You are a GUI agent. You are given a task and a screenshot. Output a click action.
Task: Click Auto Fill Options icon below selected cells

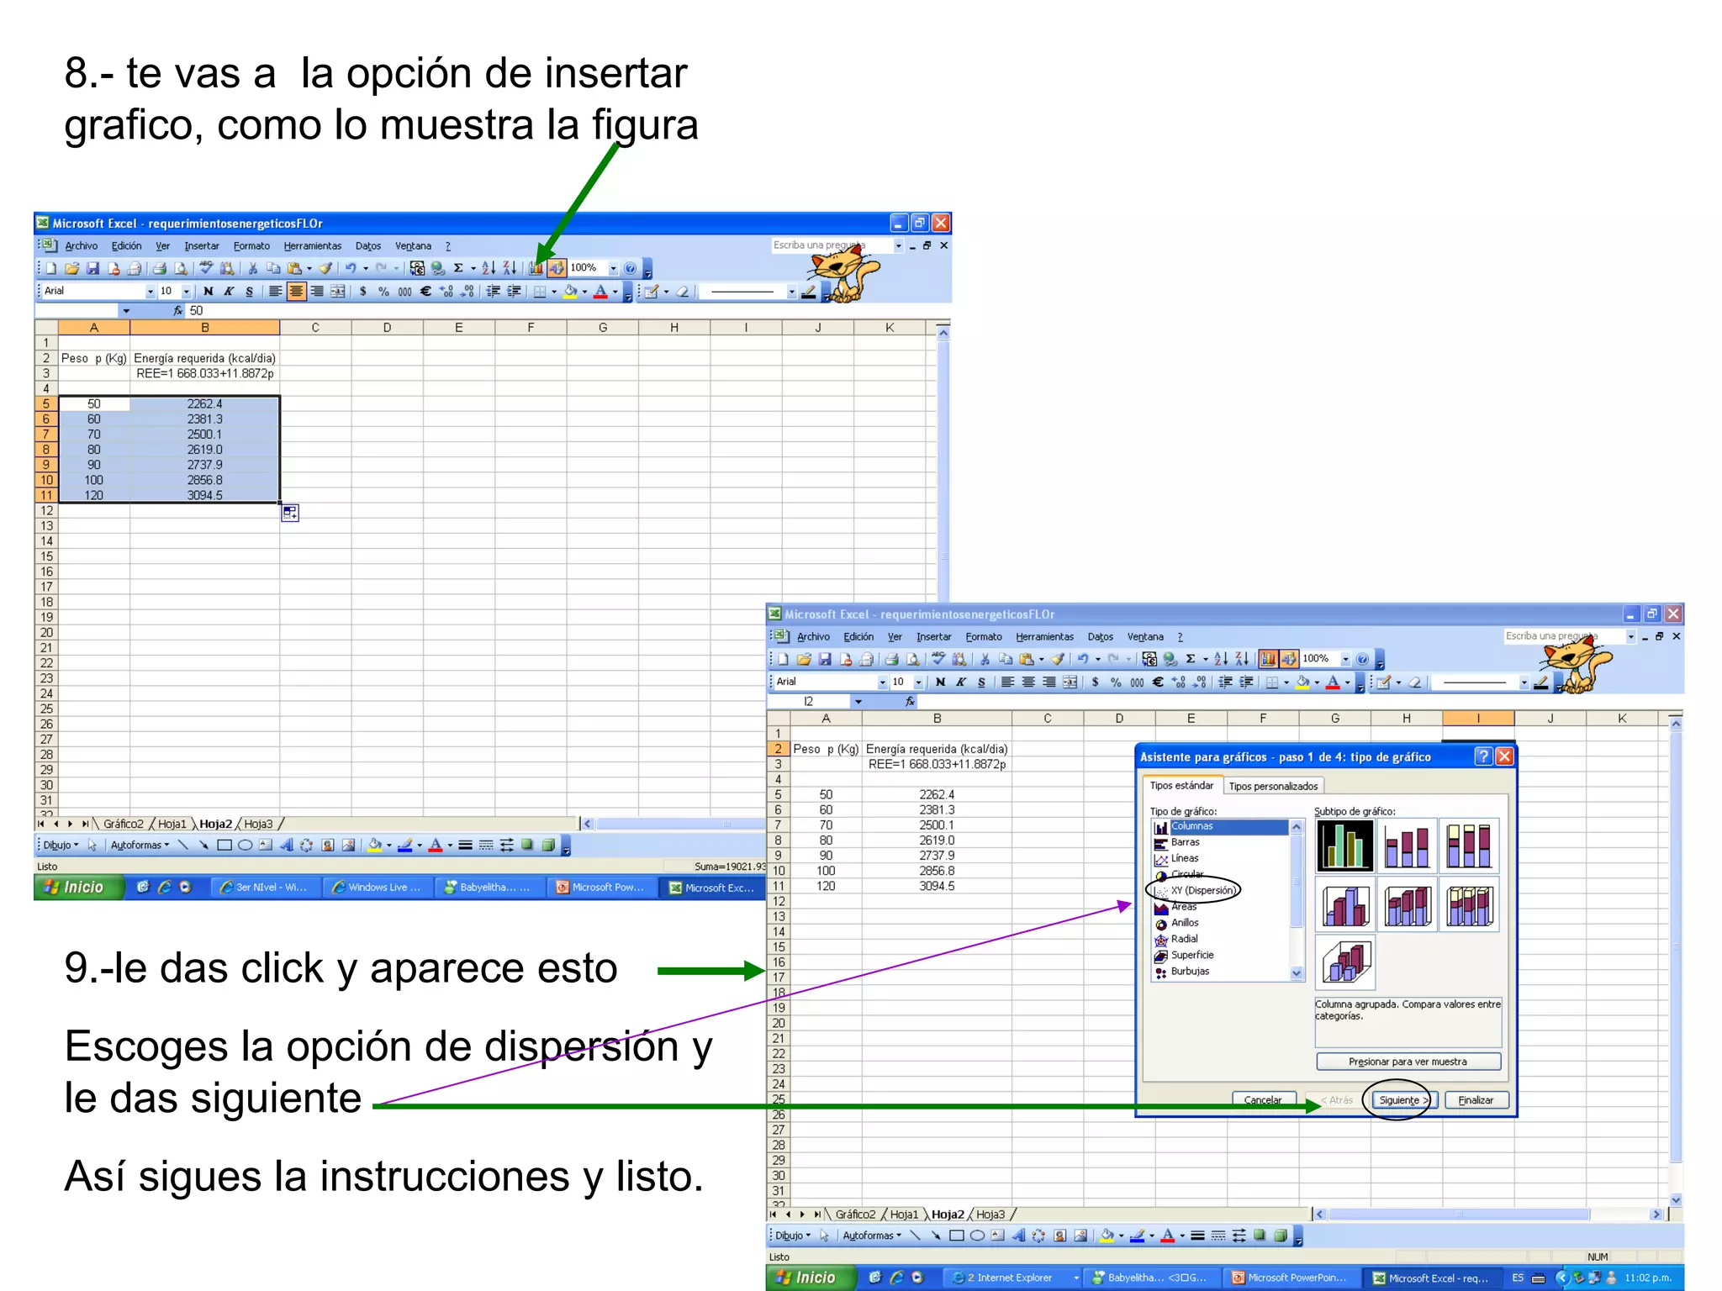point(290,513)
